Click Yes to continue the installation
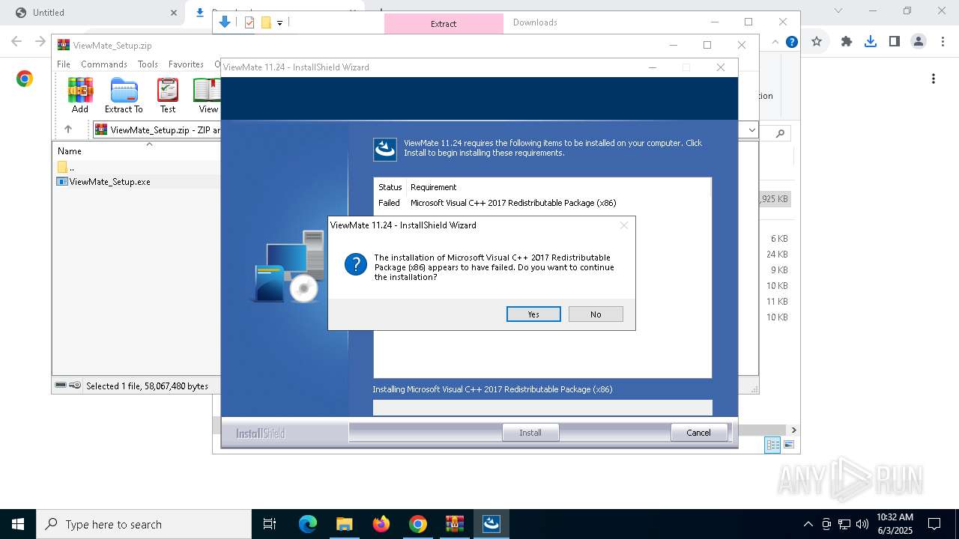 533,314
